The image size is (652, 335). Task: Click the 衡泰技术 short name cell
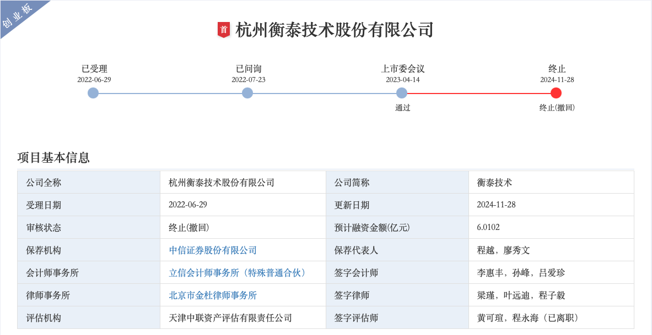[551, 182]
